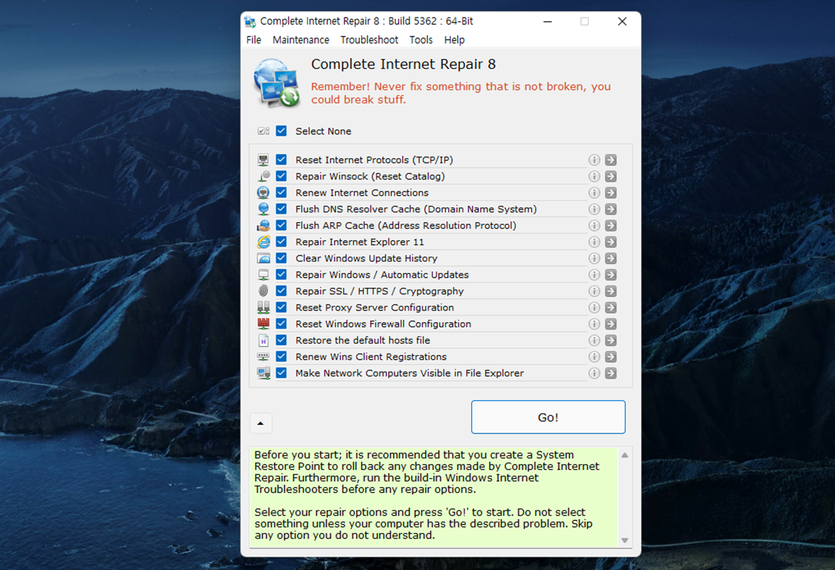Screen dimensions: 835x570
Task: Click info icon for Restore default hosts file
Action: [x=594, y=340]
